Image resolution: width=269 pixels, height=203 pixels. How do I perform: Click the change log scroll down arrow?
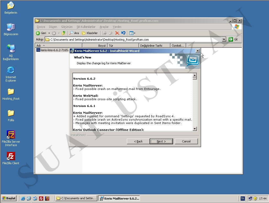[195, 129]
